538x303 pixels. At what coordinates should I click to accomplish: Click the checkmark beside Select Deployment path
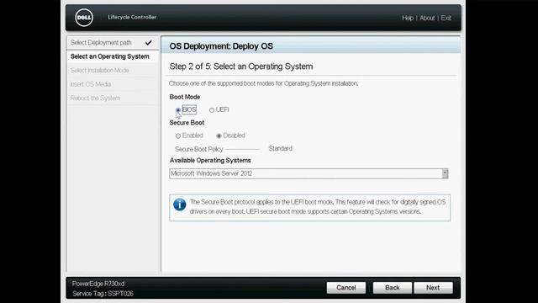click(x=149, y=43)
